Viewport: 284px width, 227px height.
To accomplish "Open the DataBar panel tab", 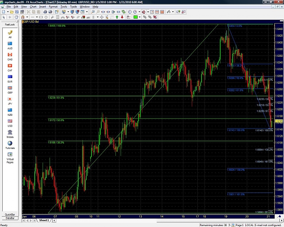I will 10,218.
